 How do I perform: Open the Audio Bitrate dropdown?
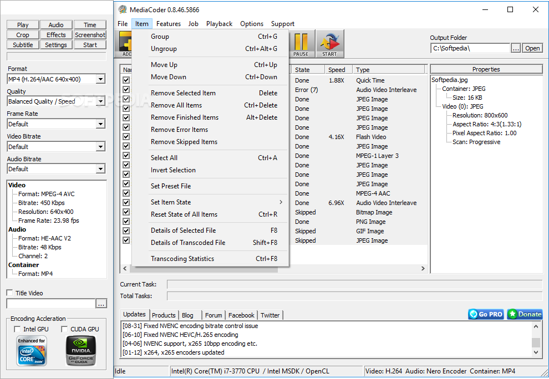(x=100, y=169)
